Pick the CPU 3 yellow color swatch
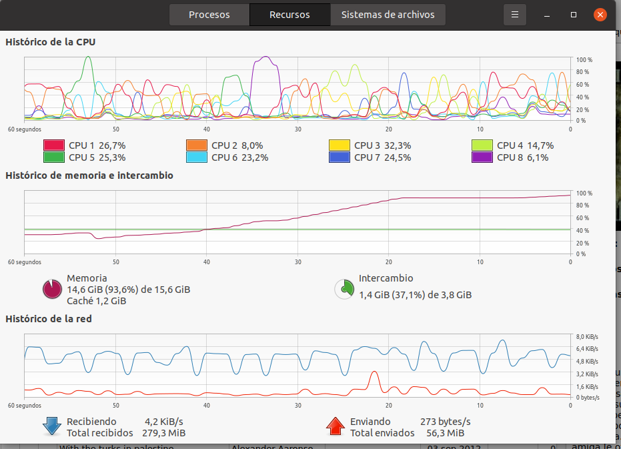 pos(339,145)
